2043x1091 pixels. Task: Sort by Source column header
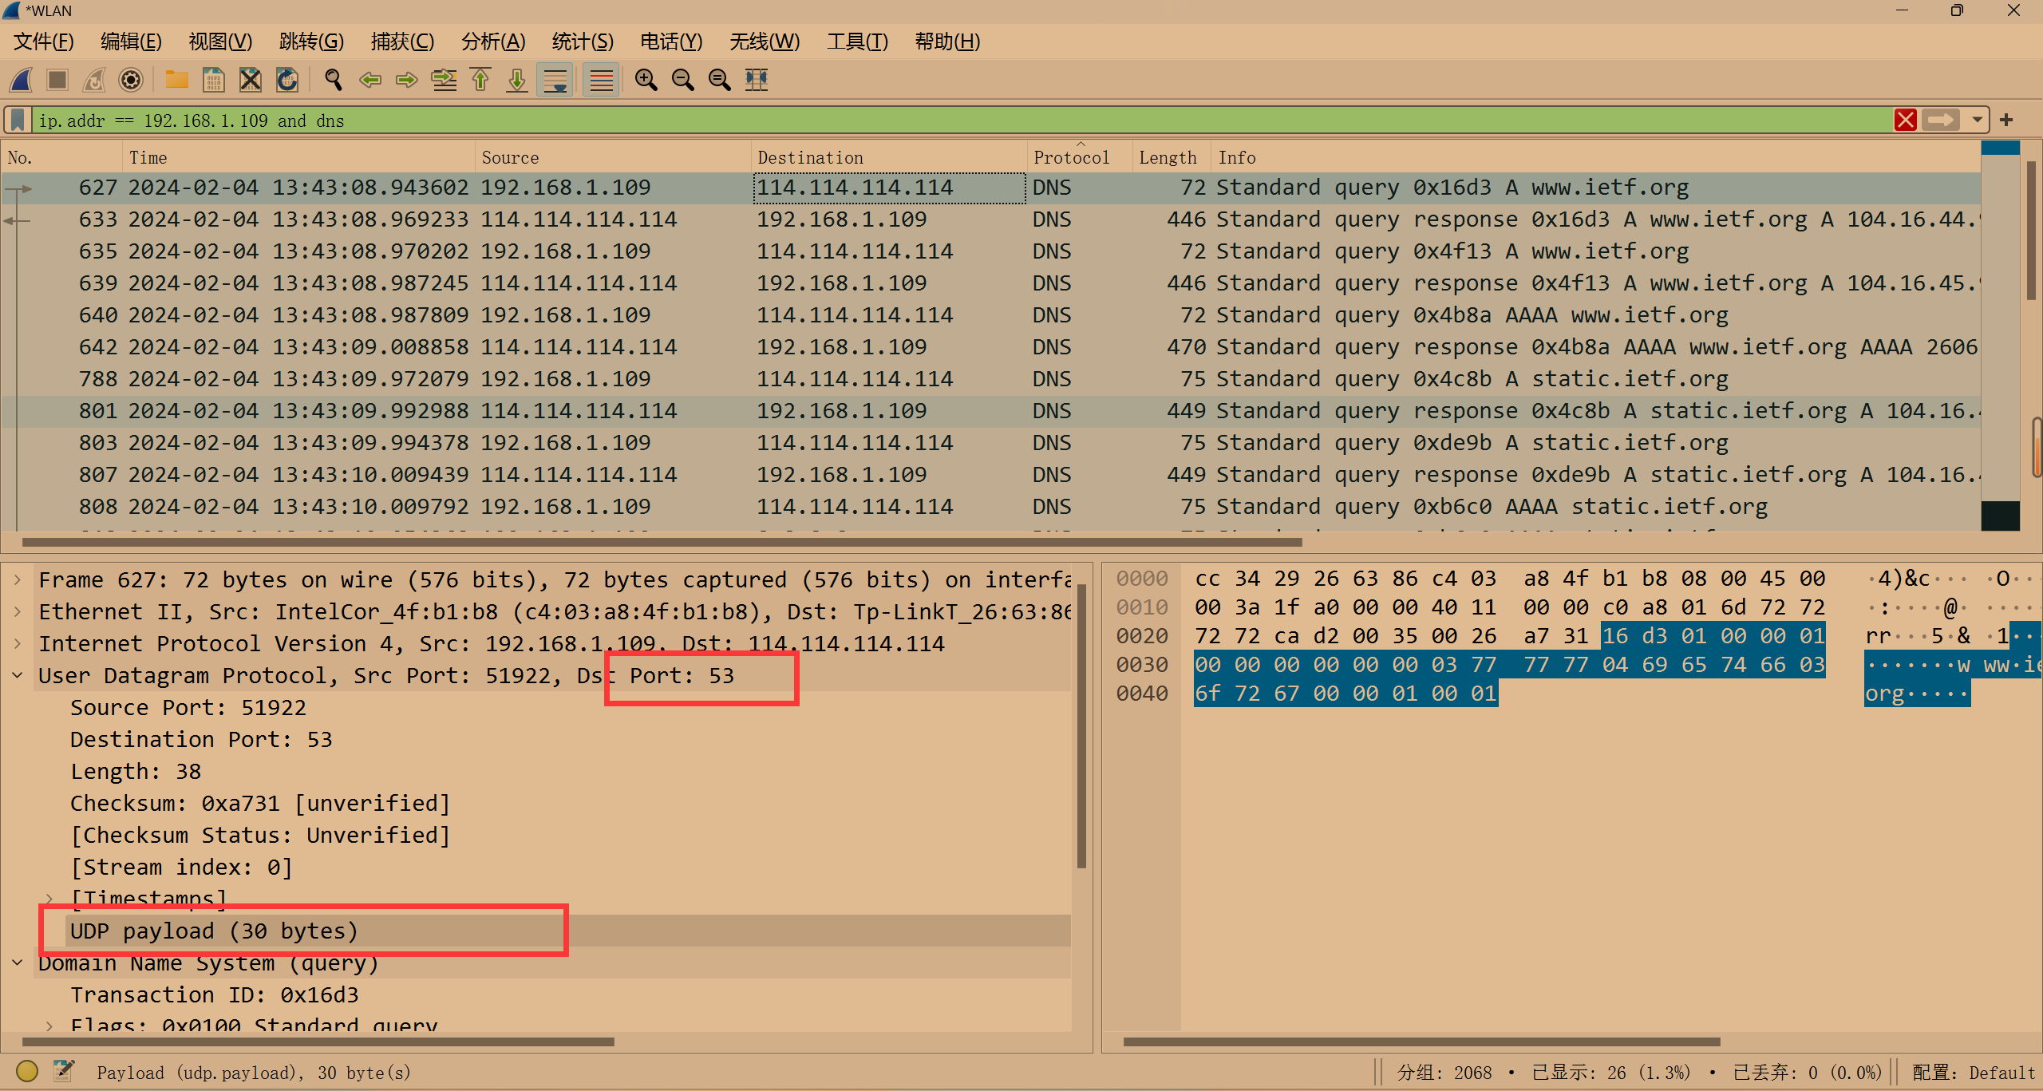click(x=613, y=157)
